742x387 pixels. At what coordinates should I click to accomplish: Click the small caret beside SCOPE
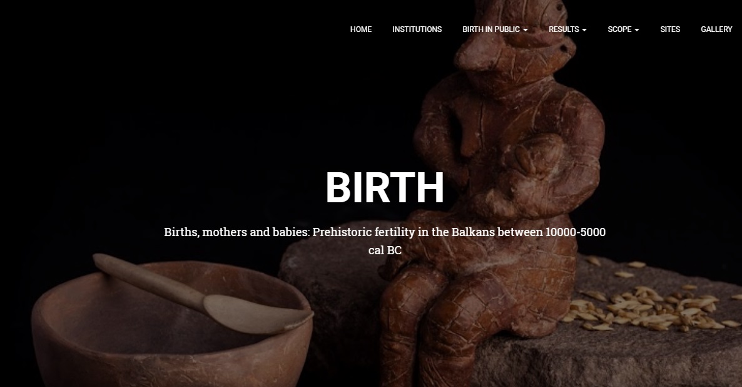[x=637, y=30]
